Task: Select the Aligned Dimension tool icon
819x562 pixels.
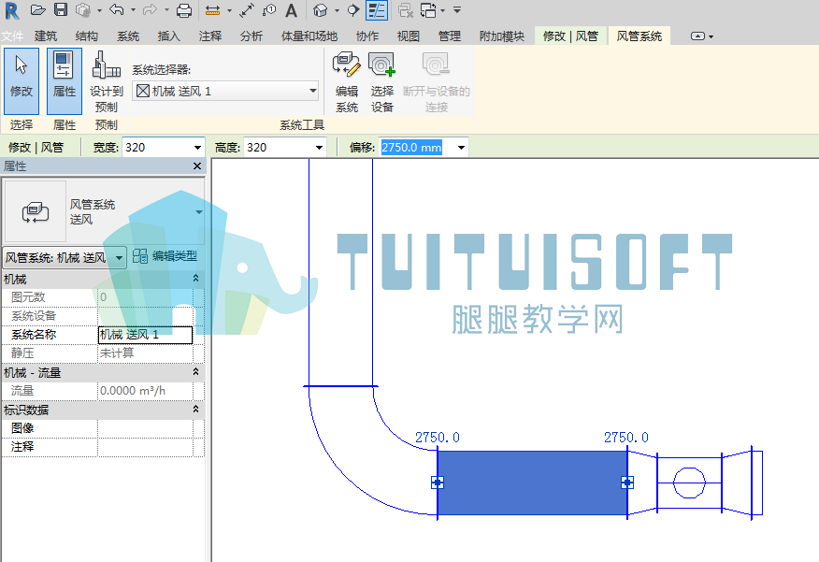Action: click(x=247, y=10)
